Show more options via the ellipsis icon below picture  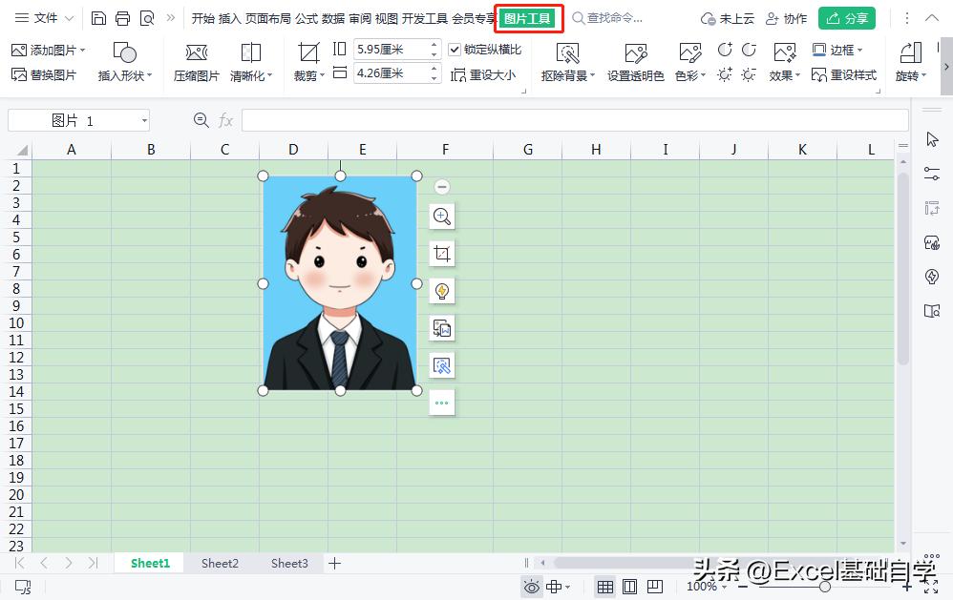[x=441, y=402]
